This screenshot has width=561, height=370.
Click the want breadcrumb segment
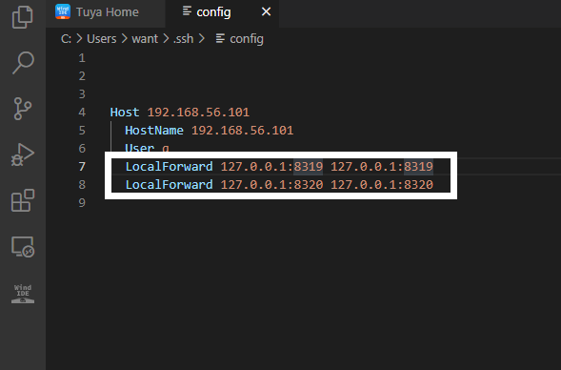145,39
